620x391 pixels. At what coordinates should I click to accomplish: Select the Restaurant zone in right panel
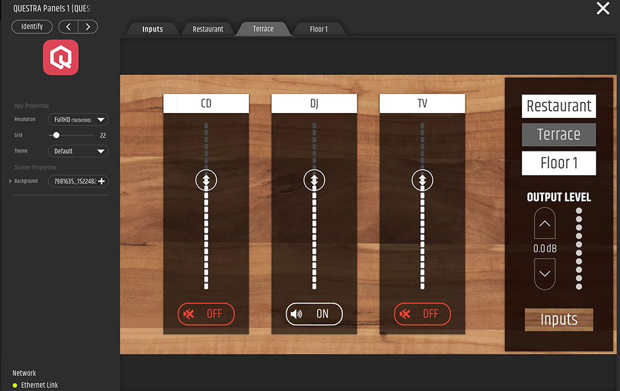click(559, 106)
